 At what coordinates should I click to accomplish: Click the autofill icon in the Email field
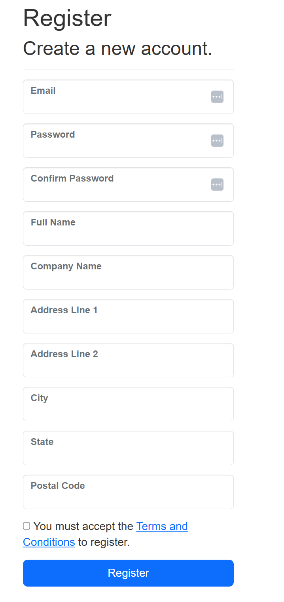(217, 97)
